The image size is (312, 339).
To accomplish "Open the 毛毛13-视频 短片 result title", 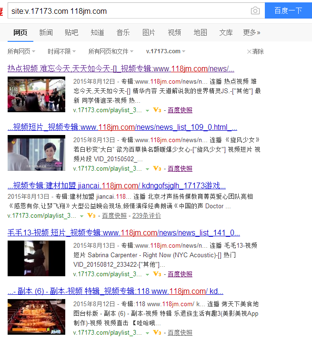I will (x=124, y=232).
